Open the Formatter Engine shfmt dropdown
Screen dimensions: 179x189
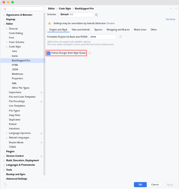click(x=102, y=37)
